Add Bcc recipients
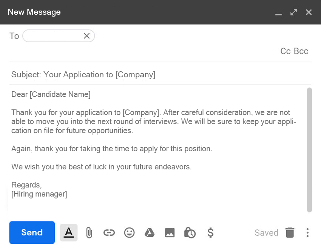Screen dimensions: 321x252 pyautogui.click(x=301, y=51)
